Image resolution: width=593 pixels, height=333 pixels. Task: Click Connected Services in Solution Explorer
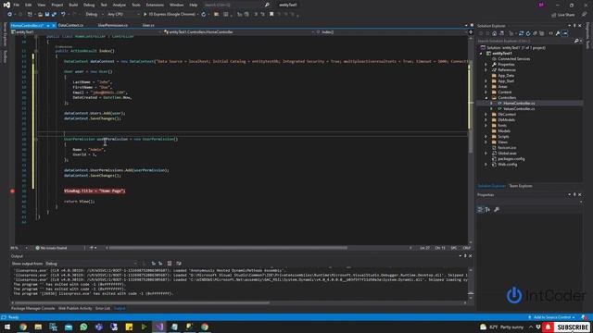[513, 59]
